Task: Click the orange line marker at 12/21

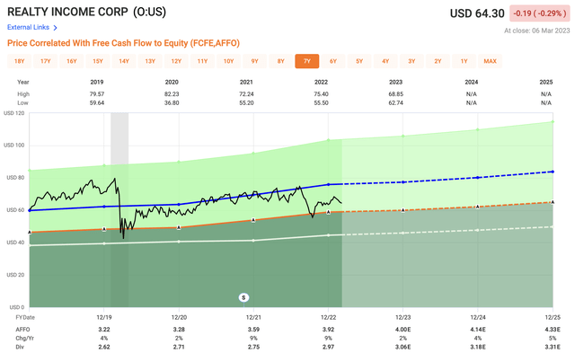Action: pos(253,220)
